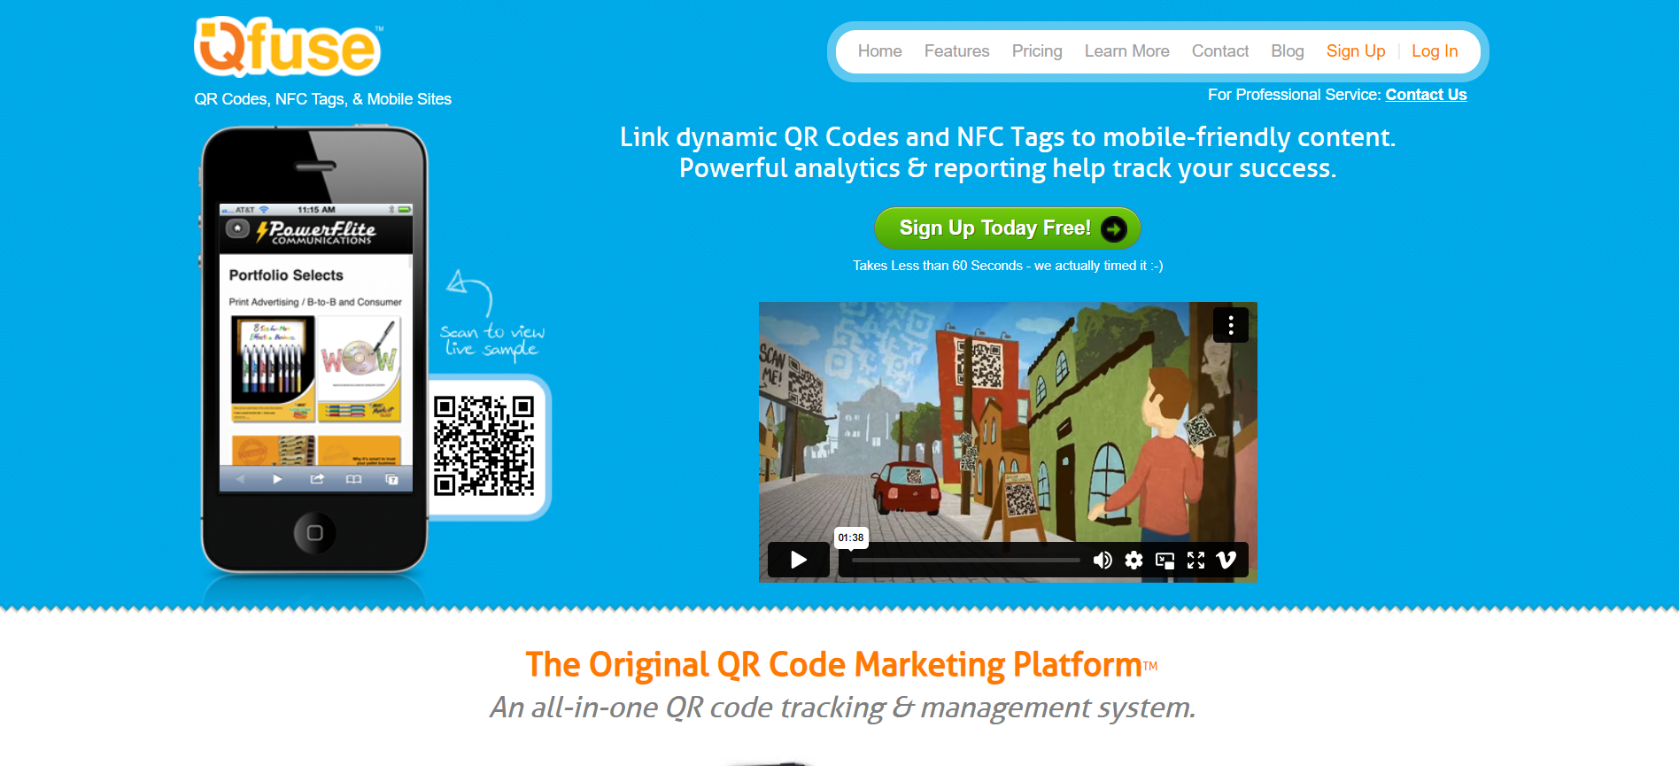Click the video progress bar
The image size is (1679, 766).
(x=966, y=561)
